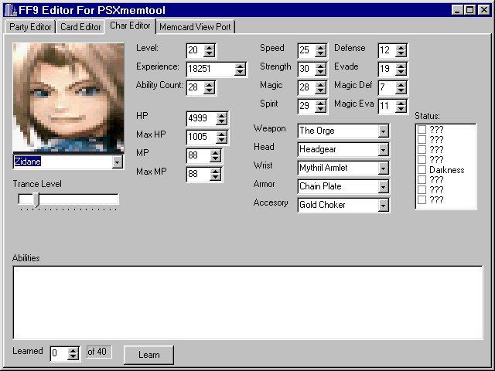Open the Weapon dropdown showing The Orge

click(x=384, y=131)
